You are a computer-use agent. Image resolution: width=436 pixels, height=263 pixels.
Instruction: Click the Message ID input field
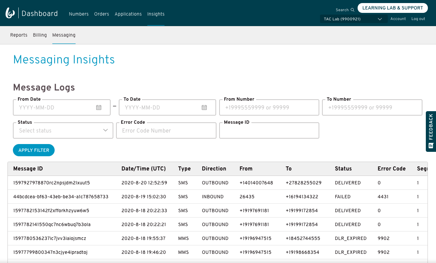pos(269,130)
